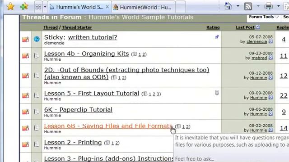
Task: Click the Home toolbar icon
Action: pos(228,6)
